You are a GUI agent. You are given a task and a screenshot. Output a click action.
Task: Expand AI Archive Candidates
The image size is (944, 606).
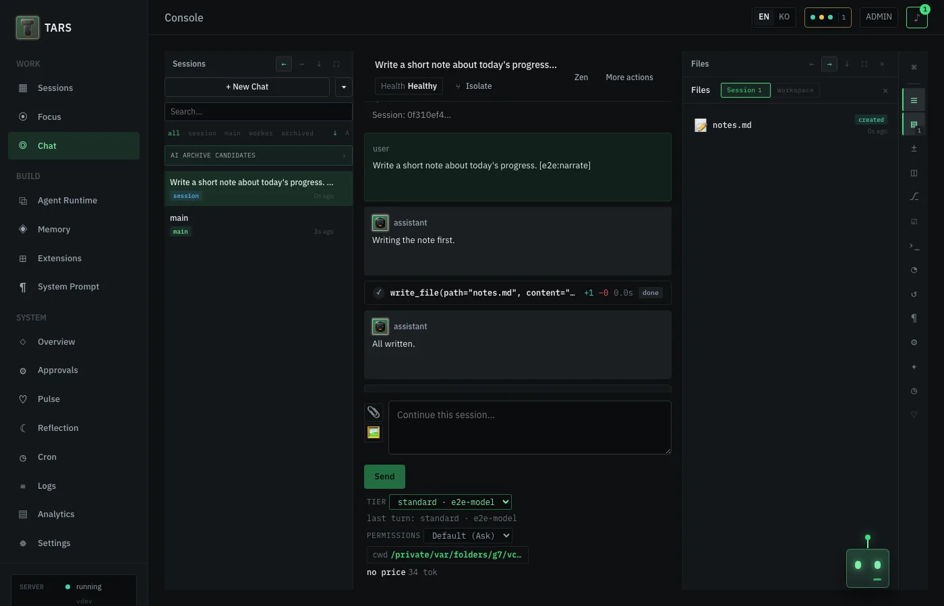258,156
